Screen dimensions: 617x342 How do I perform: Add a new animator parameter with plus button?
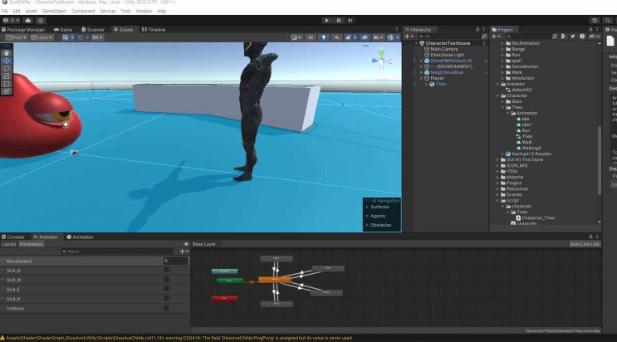[183, 251]
